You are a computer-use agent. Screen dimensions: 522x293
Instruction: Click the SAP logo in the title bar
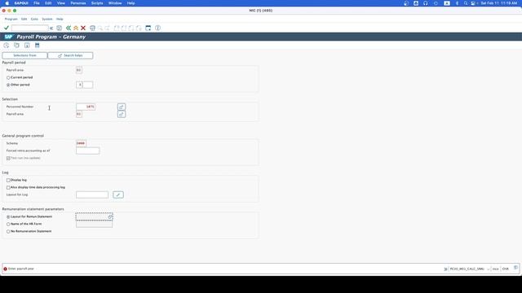[8, 37]
